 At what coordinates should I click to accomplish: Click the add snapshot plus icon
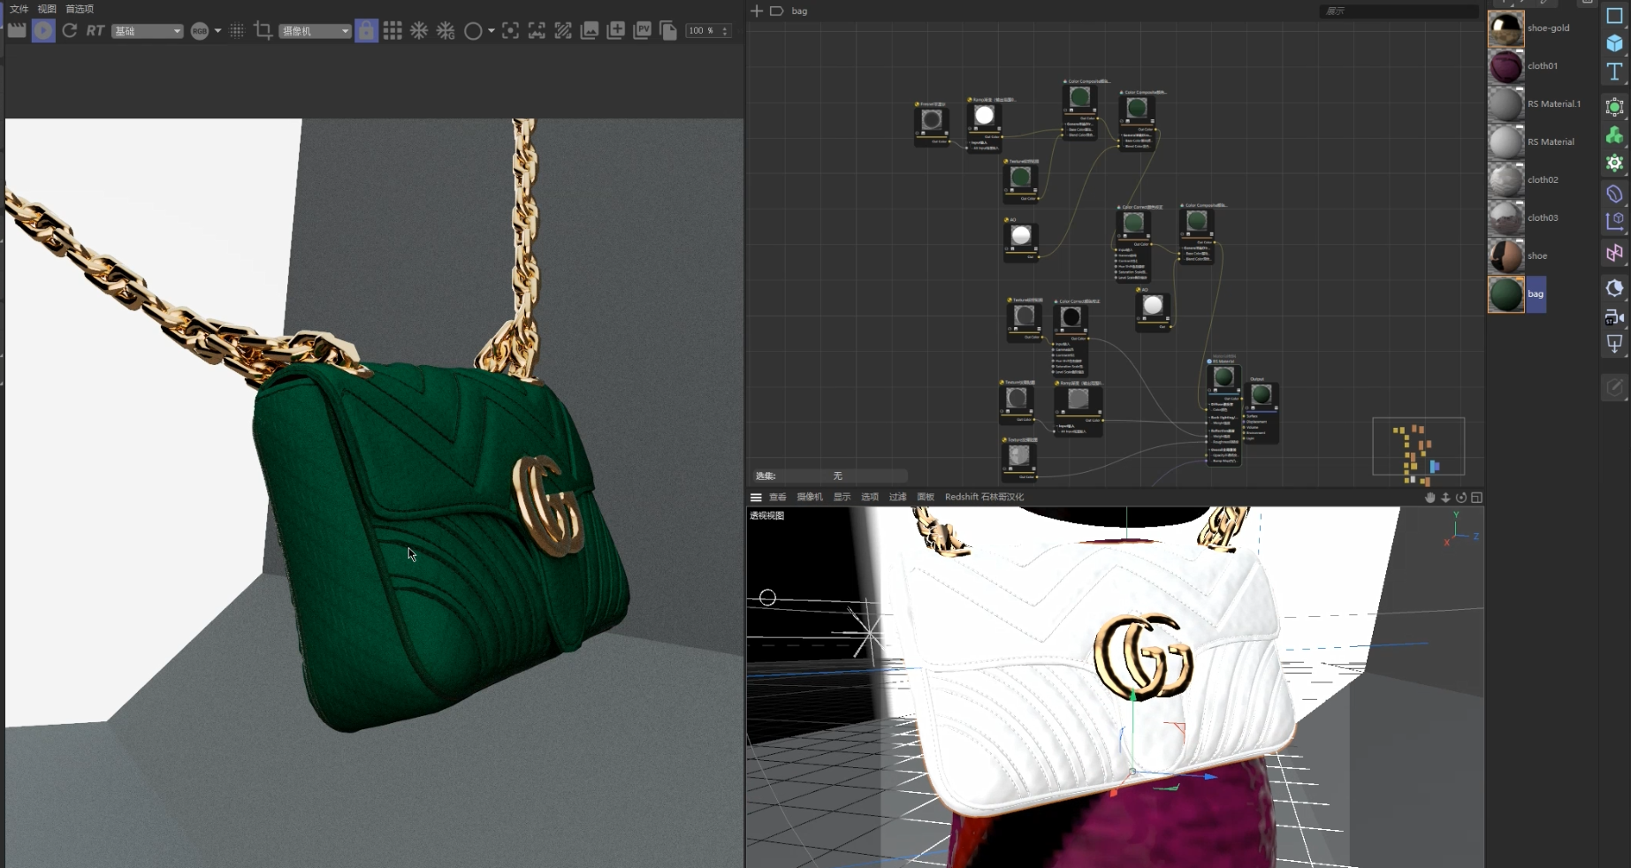(x=616, y=30)
